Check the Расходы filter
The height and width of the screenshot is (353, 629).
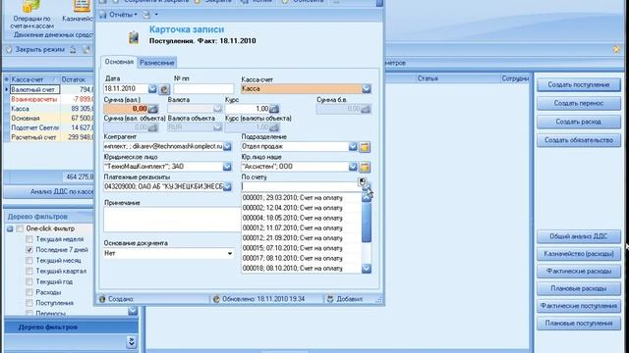pyautogui.click(x=29, y=292)
